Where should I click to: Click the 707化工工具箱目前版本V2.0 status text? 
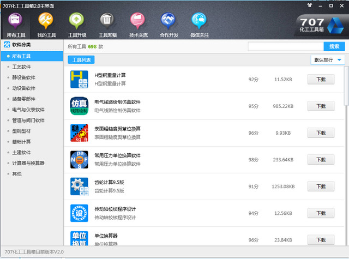click(x=34, y=252)
